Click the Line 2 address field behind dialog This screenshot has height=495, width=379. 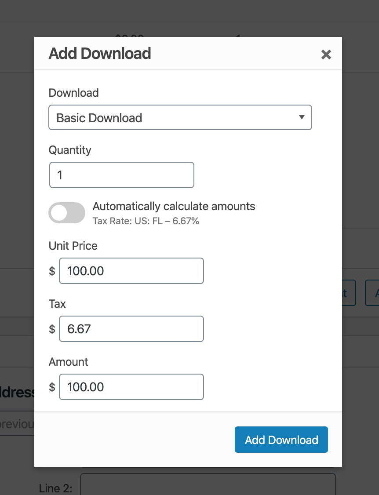pos(208,484)
